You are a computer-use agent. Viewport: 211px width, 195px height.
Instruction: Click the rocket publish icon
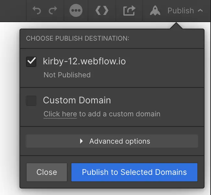click(x=155, y=10)
